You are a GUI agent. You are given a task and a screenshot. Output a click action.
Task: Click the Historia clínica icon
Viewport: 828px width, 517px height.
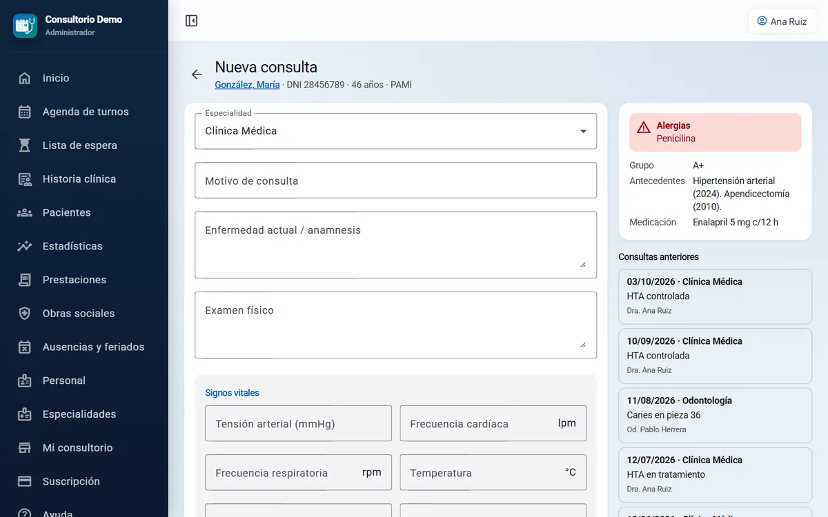click(25, 179)
